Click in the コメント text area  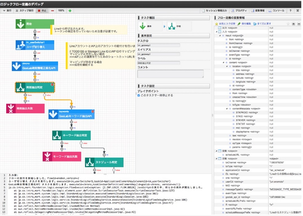pos(170,74)
